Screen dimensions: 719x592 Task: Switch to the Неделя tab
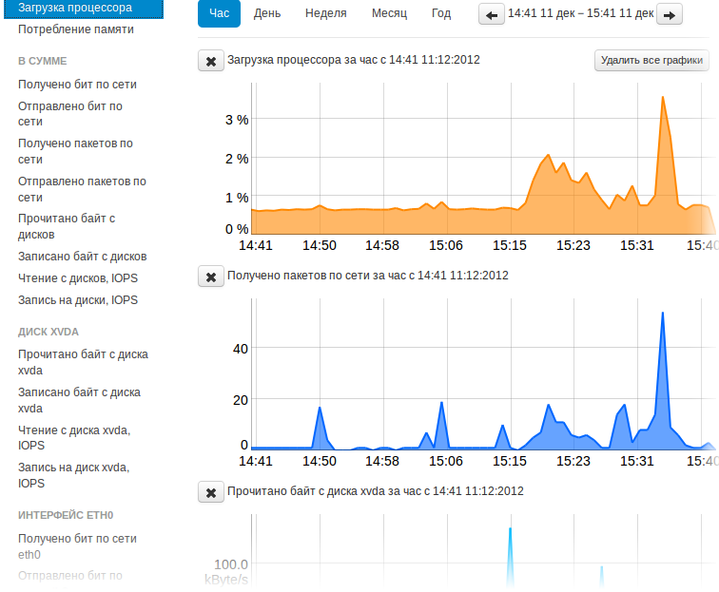pyautogui.click(x=325, y=14)
